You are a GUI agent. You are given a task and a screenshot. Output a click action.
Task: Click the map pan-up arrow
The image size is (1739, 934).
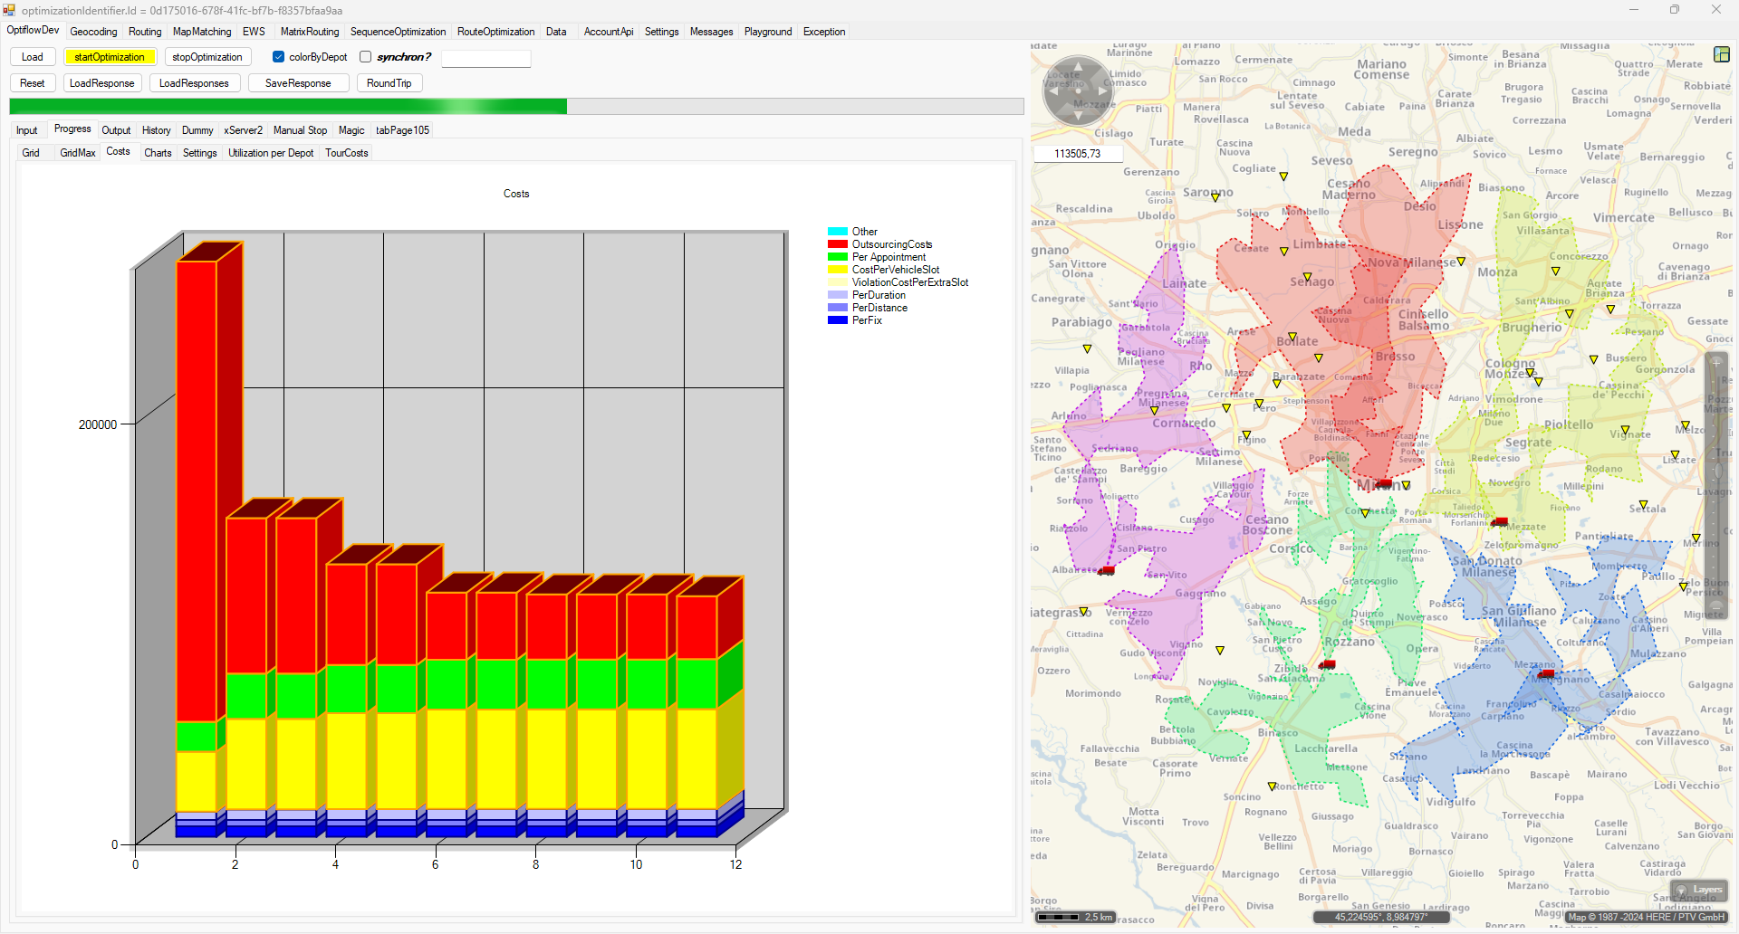coord(1078,66)
